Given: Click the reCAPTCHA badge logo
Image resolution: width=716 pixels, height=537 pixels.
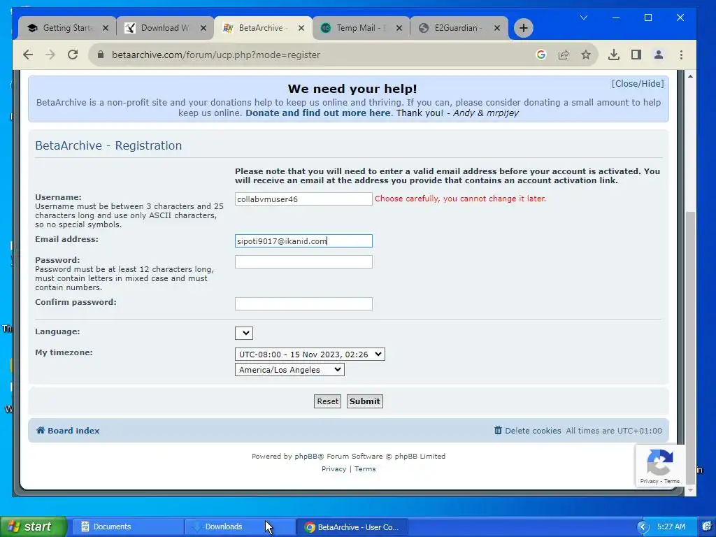Looking at the screenshot, I should click(x=660, y=463).
